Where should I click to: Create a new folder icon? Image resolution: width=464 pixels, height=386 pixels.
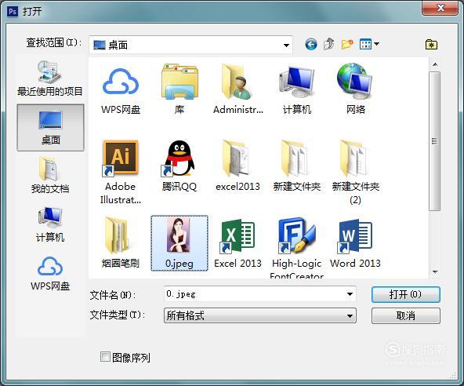click(x=347, y=45)
